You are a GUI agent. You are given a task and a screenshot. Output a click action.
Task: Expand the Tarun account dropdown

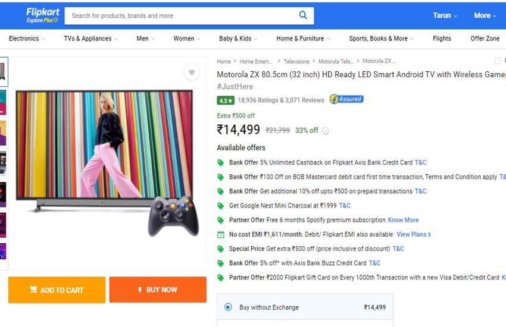[x=445, y=15]
